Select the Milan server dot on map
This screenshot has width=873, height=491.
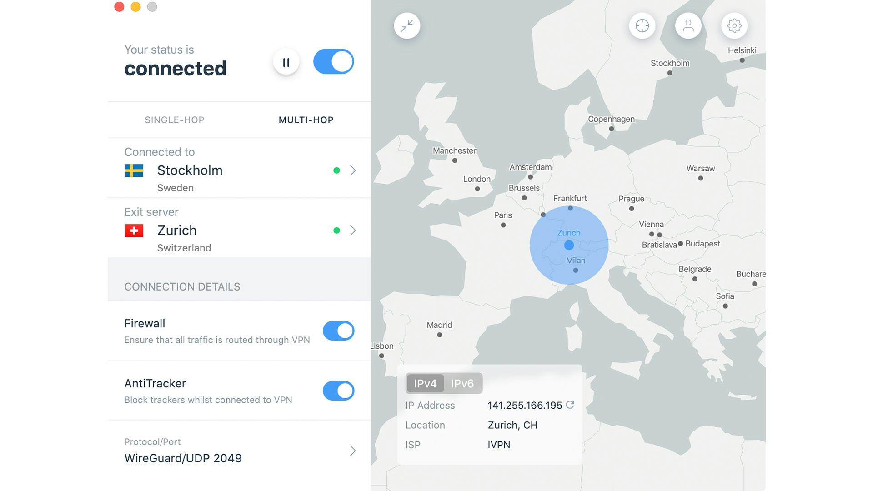(576, 271)
